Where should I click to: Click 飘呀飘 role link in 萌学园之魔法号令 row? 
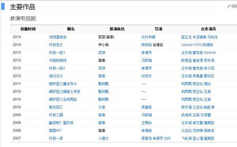tap(103, 84)
